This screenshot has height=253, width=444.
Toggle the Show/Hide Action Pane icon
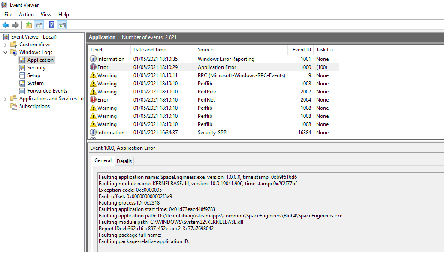[62, 25]
